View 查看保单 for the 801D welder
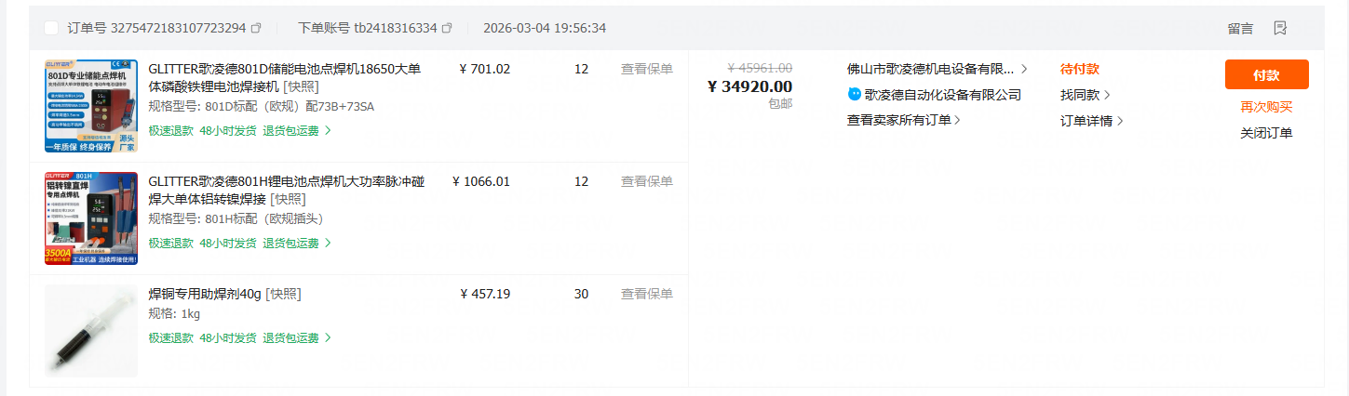Screen dimensions: 1349x396 [646, 69]
